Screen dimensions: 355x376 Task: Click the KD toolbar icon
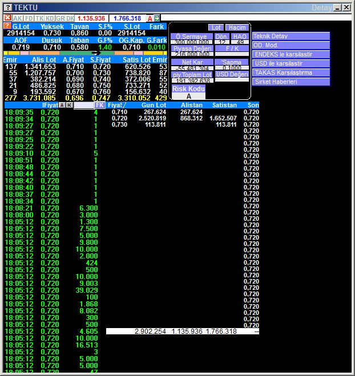(50, 18)
